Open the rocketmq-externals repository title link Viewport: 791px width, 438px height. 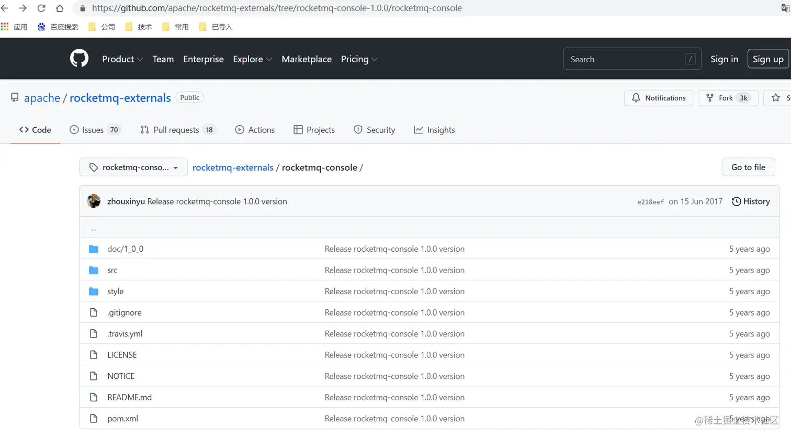click(x=120, y=98)
